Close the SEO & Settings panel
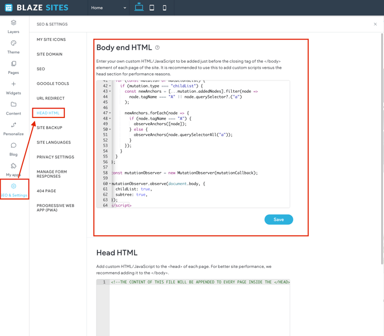The width and height of the screenshot is (384, 336). 375,24
